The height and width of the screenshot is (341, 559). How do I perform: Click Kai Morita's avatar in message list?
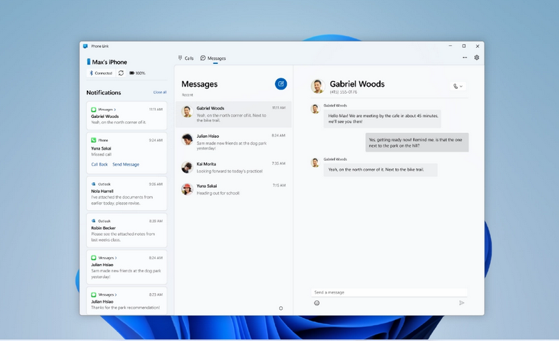pyautogui.click(x=187, y=167)
